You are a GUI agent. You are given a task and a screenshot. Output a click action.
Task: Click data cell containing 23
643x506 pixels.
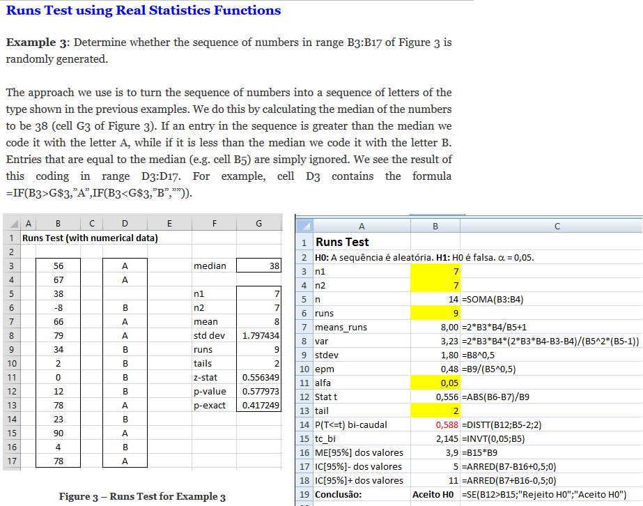59,420
